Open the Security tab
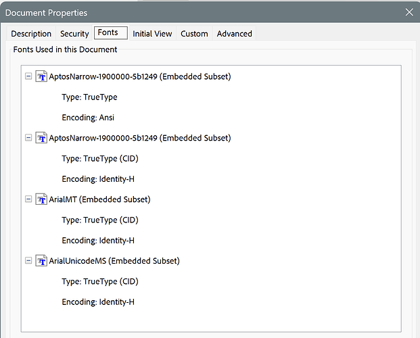Viewport: 420px width, 338px height. [x=74, y=34]
